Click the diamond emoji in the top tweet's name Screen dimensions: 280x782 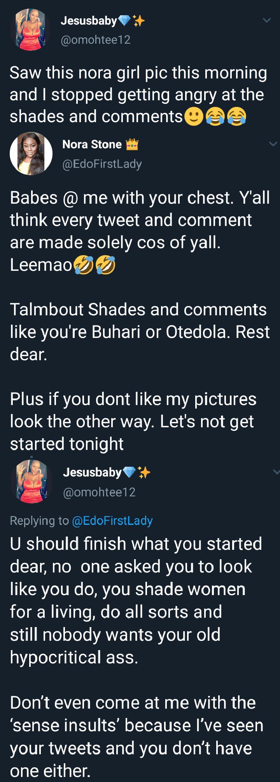(124, 21)
